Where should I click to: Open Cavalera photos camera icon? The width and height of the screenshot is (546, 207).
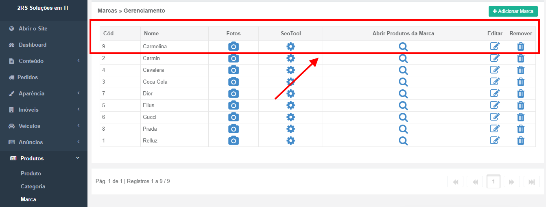[x=234, y=70]
